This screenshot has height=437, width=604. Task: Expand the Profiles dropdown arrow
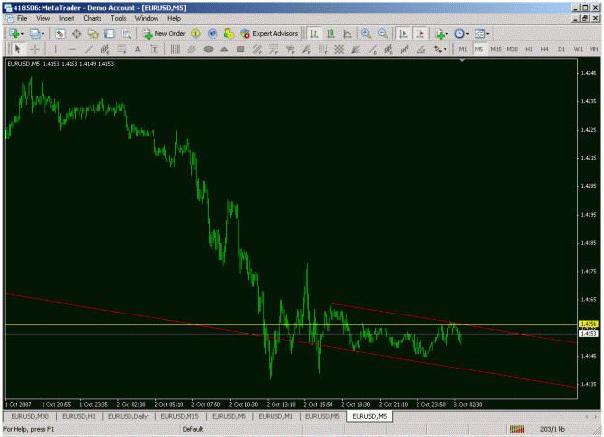point(43,34)
